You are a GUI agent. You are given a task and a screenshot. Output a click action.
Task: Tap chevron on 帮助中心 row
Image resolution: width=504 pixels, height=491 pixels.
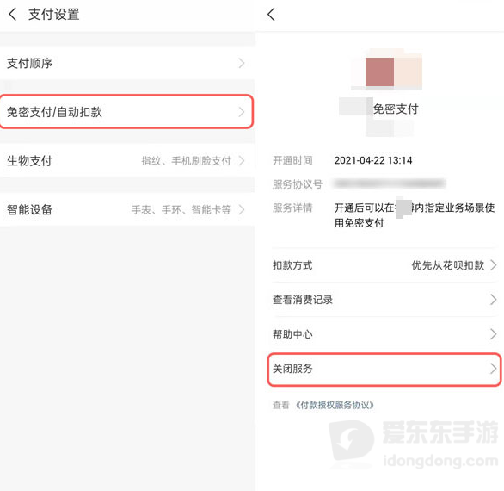(493, 334)
